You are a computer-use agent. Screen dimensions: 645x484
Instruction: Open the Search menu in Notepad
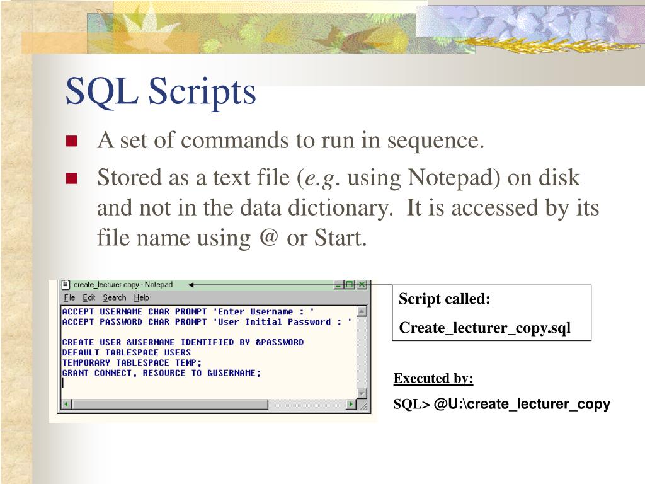pyautogui.click(x=115, y=297)
